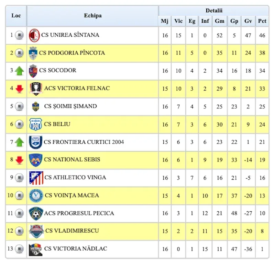Click ACS Progresul Pecica football badge
Image resolution: width=275 pixels, height=261 pixels.
click(x=35, y=213)
